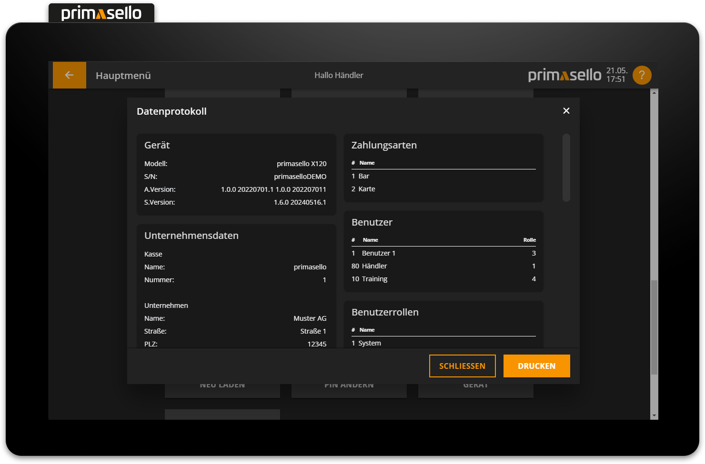Screen dimensions: 705x464
Task: Click the dialog's inner scrollbar thumb
Action: (x=566, y=168)
